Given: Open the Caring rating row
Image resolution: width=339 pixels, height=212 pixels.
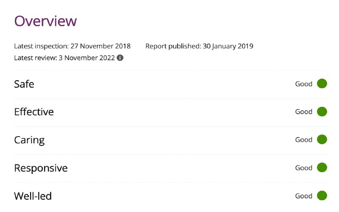Looking at the screenshot, I should coord(171,140).
